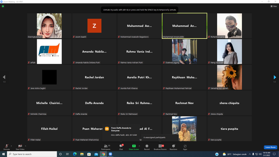Image resolution: width=279 pixels, height=157 pixels.
Task: Open the Apps panel
Action: coord(185,147)
